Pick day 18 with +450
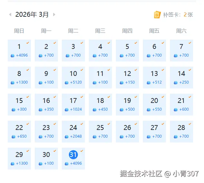Image resolution: width=204 pixels, height=183 pixels. [100, 105]
